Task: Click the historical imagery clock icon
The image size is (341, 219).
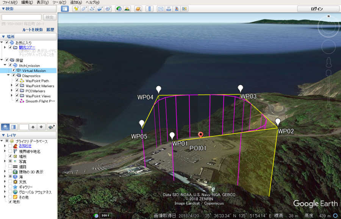Action: [x=119, y=9]
